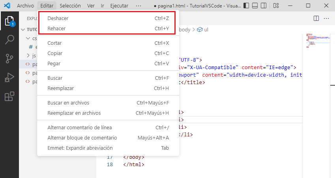Open the Ejecutar menu
The image size is (335, 178).
click(119, 6)
